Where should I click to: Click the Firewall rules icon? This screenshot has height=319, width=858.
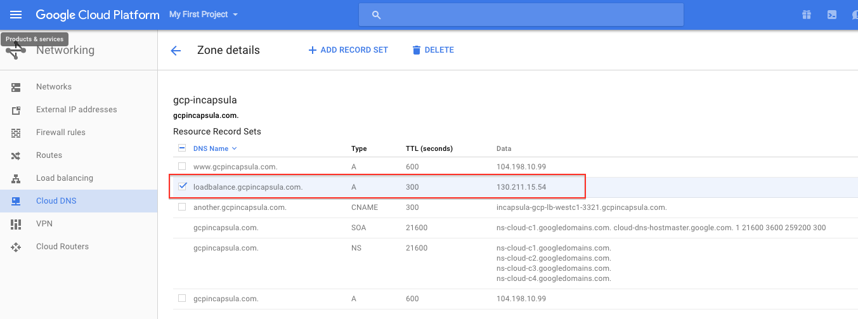point(16,133)
